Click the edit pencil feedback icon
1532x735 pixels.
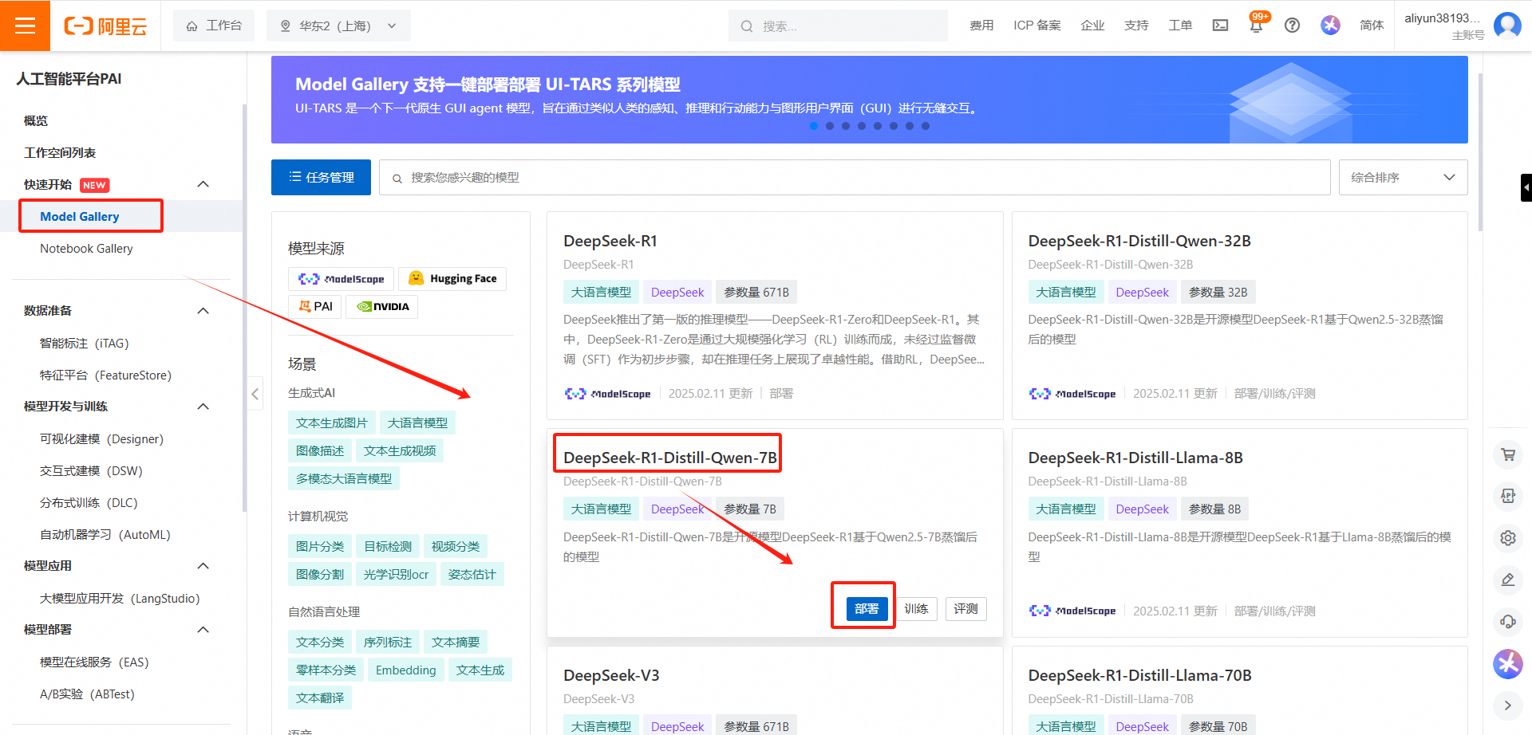(1507, 580)
